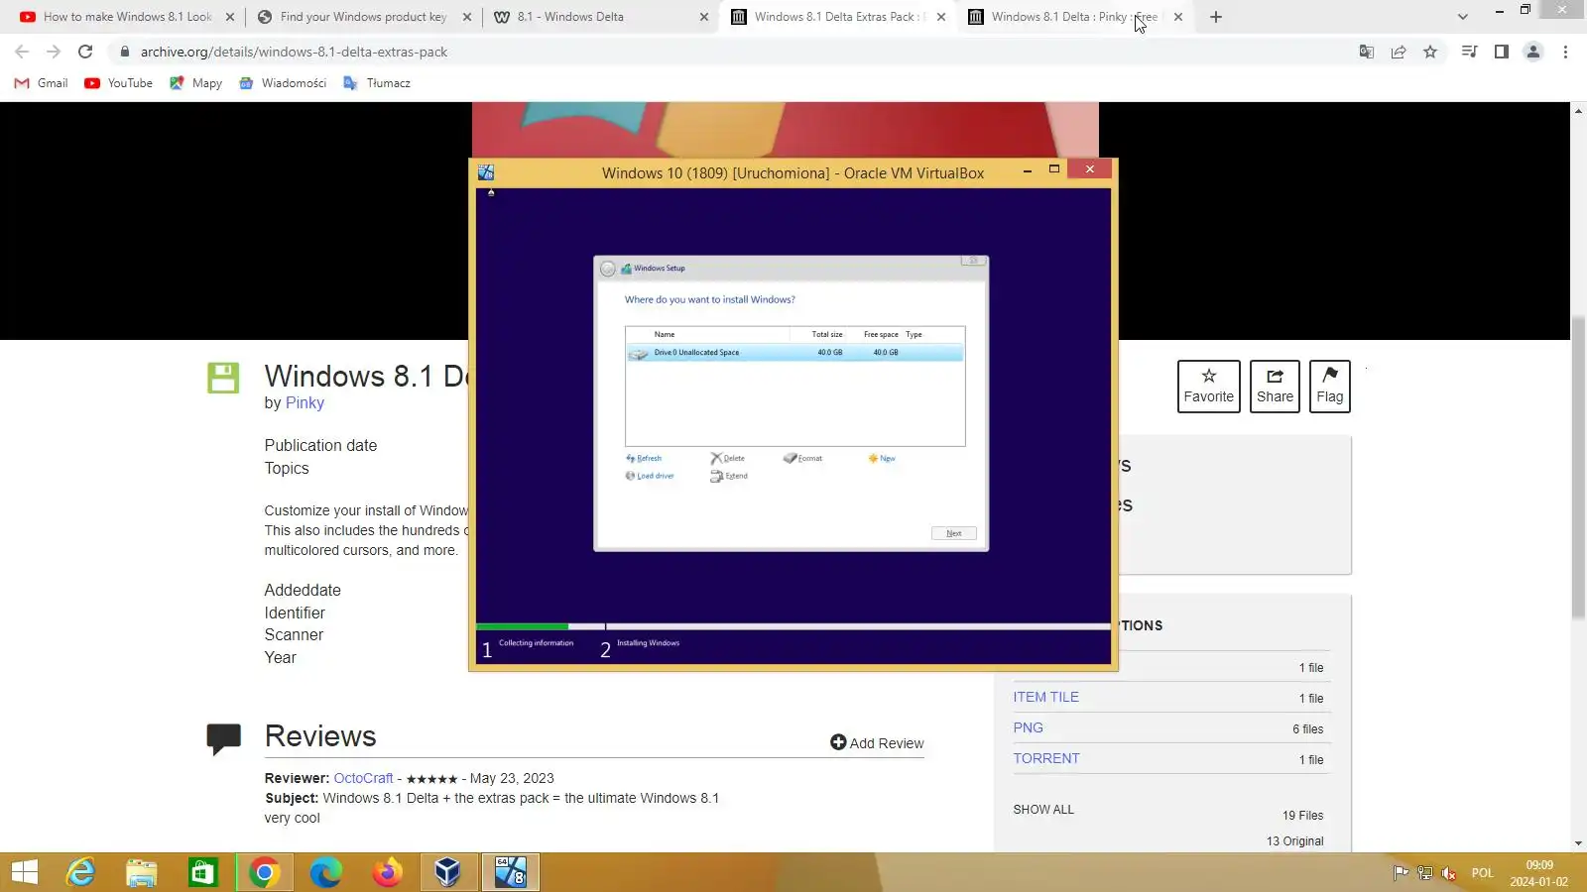The image size is (1587, 892).
Task: Open running VirtualBox VM from taskbar
Action: pos(511,872)
